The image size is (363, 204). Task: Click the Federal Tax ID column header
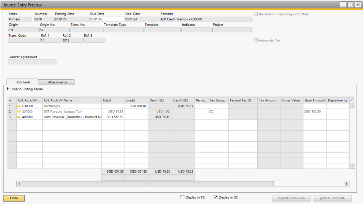click(243, 100)
